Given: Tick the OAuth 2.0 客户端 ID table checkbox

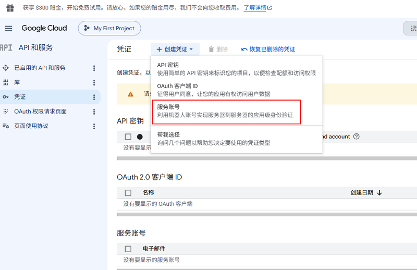Looking at the screenshot, I should pyautogui.click(x=128, y=193).
